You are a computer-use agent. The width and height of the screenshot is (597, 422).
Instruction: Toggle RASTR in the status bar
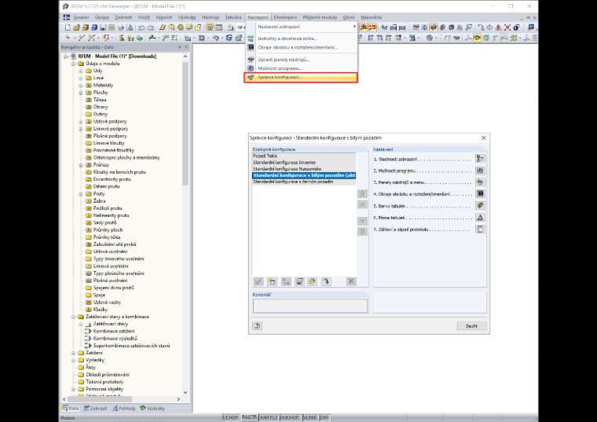pyautogui.click(x=249, y=417)
